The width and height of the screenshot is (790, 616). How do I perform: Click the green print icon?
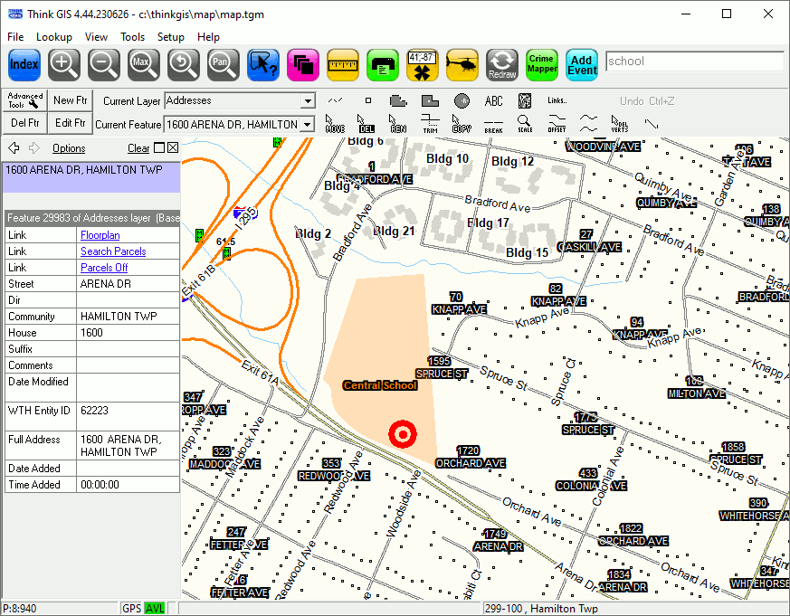tap(383, 64)
